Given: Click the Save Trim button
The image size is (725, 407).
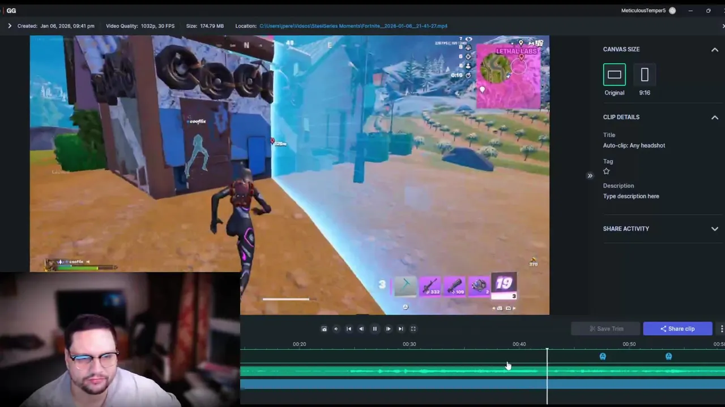Looking at the screenshot, I should (x=605, y=328).
